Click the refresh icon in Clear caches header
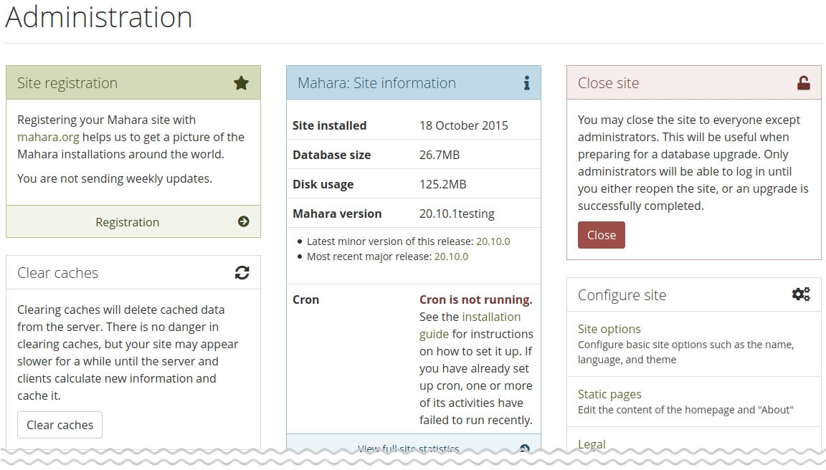This screenshot has height=470, width=826. tap(242, 273)
